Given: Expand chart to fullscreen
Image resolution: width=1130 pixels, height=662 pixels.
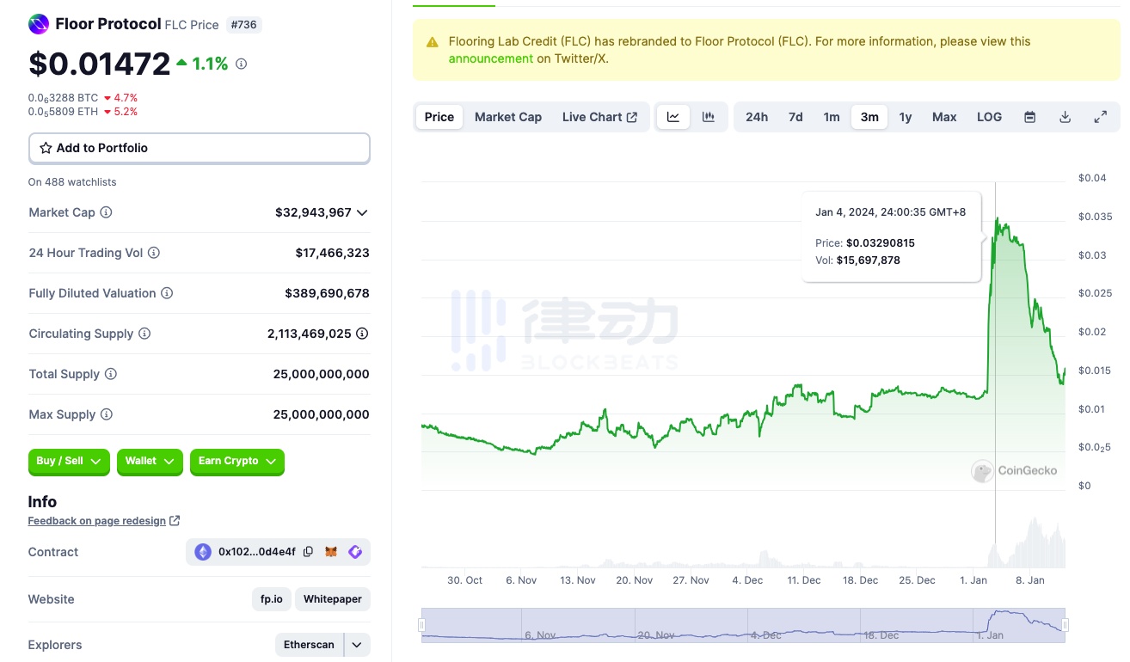Looking at the screenshot, I should tap(1100, 117).
